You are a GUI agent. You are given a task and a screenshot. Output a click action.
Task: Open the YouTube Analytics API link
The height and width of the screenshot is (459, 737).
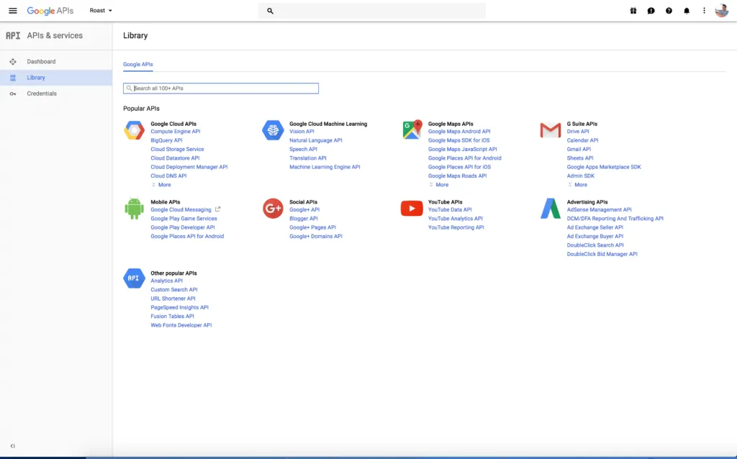tap(456, 219)
